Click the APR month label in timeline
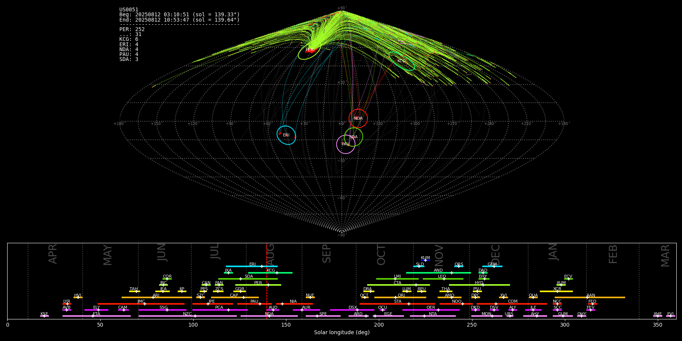 pyautogui.click(x=53, y=254)
